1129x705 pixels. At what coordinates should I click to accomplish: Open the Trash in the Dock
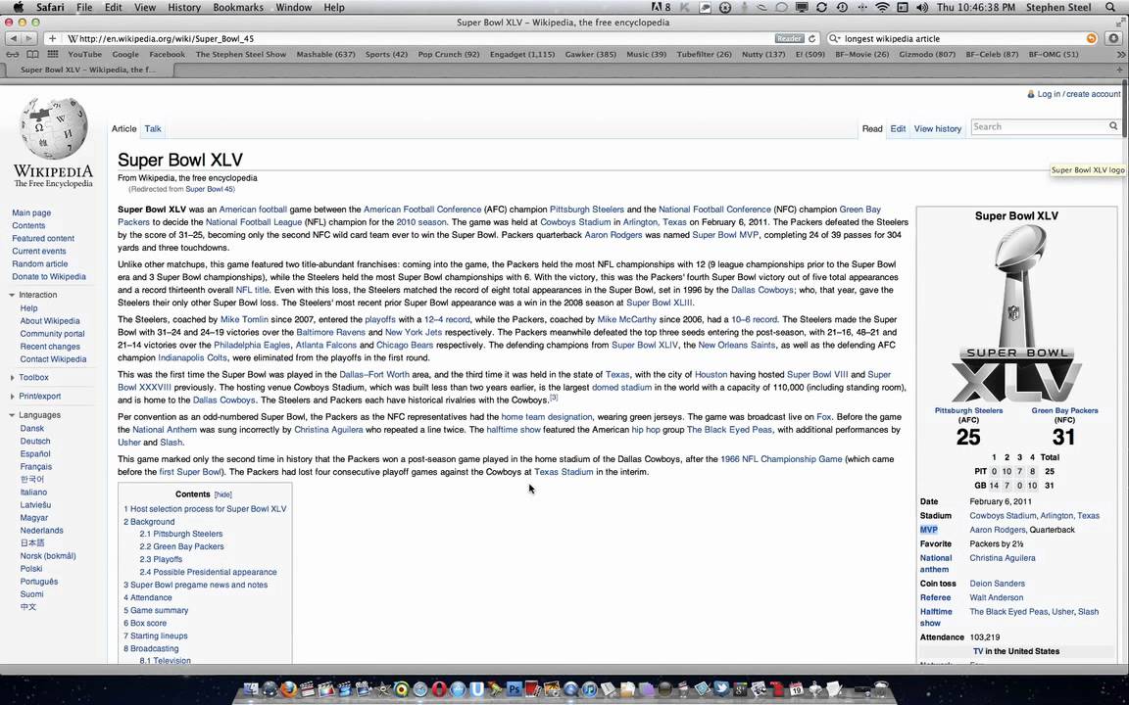click(881, 689)
